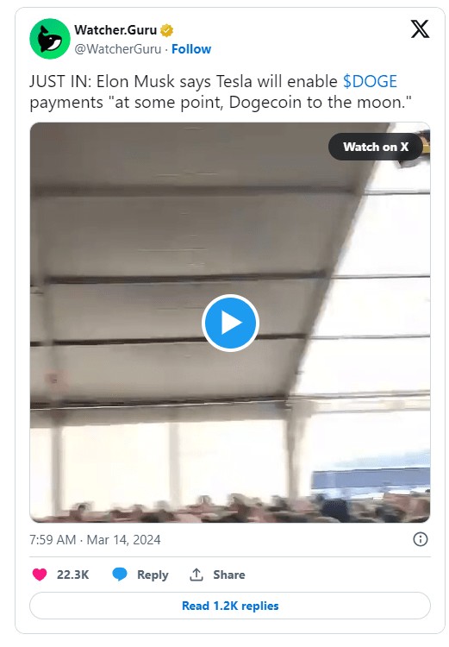Open Read 1.2K replies
Viewport: 449px width, 647px height.
[x=230, y=606]
